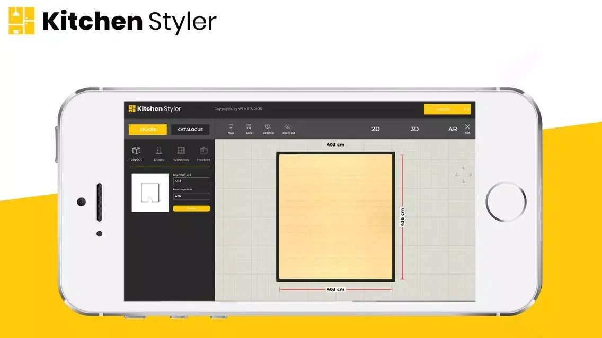Viewport: 602px width, 338px height.
Task: Open the Doors category
Action: [x=158, y=154]
